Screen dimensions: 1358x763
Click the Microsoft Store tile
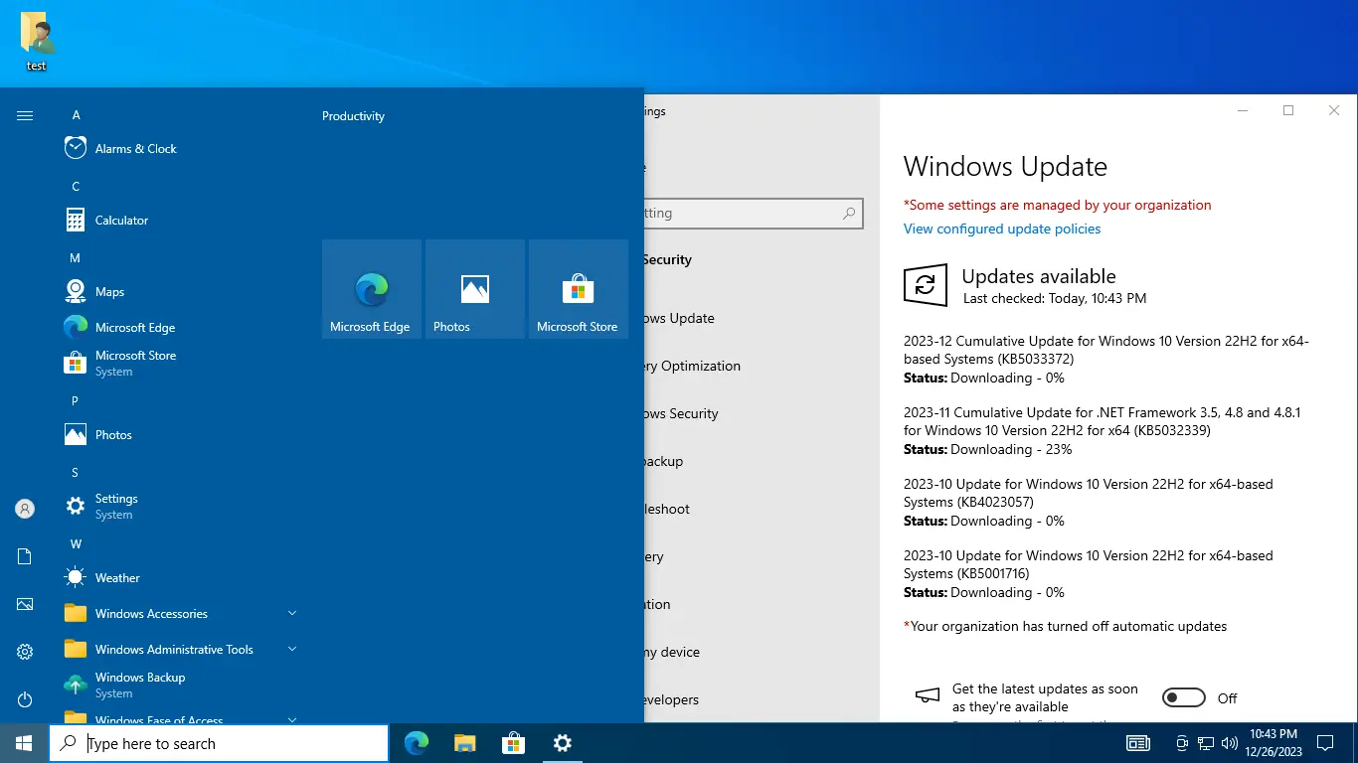click(579, 289)
